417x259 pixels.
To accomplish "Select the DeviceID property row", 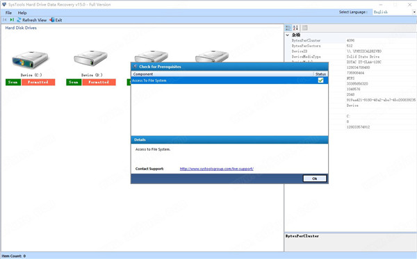I will click(x=351, y=51).
